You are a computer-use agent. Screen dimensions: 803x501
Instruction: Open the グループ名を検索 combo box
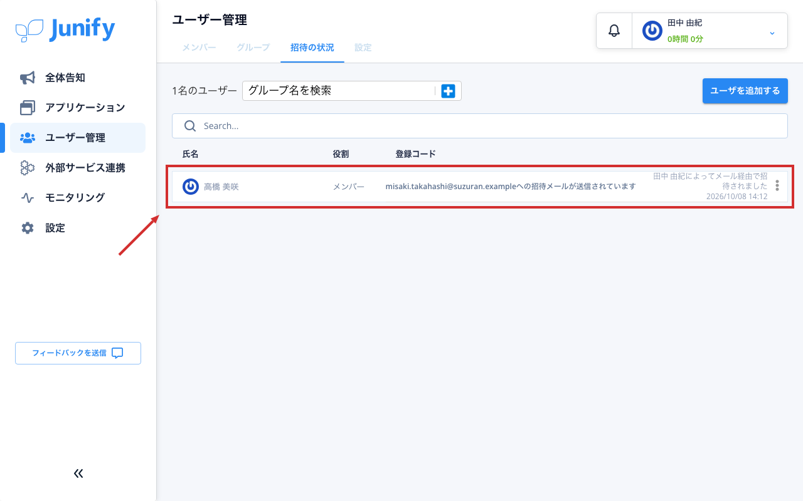point(352,91)
